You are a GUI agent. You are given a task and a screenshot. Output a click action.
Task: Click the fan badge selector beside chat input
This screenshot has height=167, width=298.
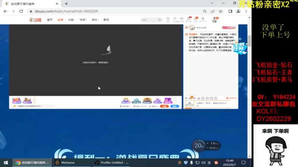190,104
